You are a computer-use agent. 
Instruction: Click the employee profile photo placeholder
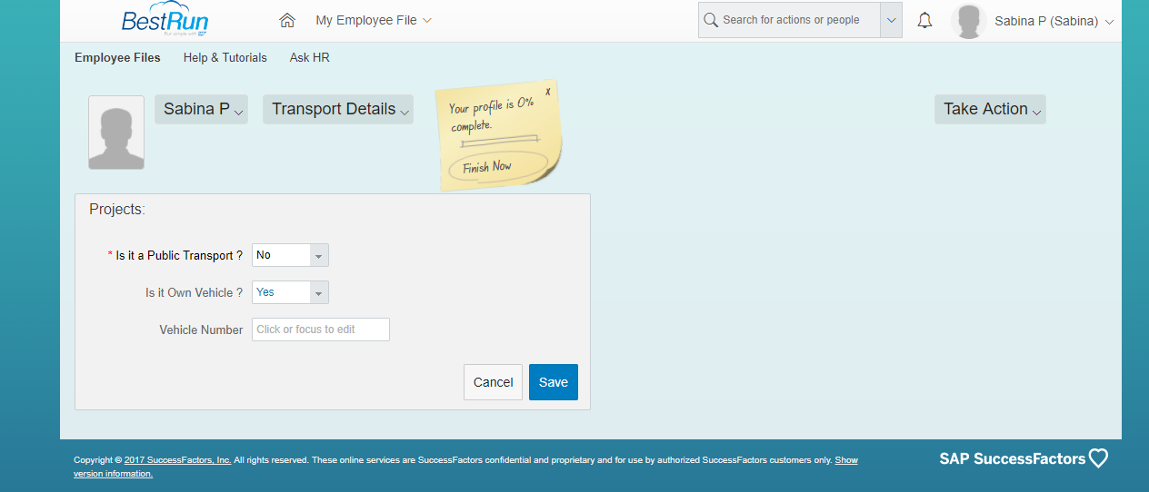click(x=116, y=133)
